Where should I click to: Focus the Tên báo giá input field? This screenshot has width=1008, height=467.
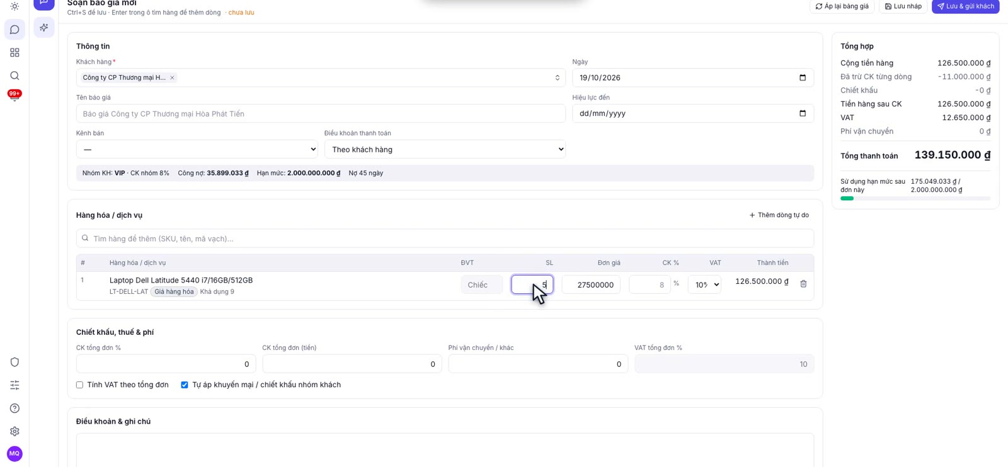(321, 114)
